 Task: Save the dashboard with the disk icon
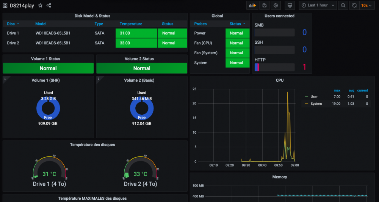coord(264,5)
